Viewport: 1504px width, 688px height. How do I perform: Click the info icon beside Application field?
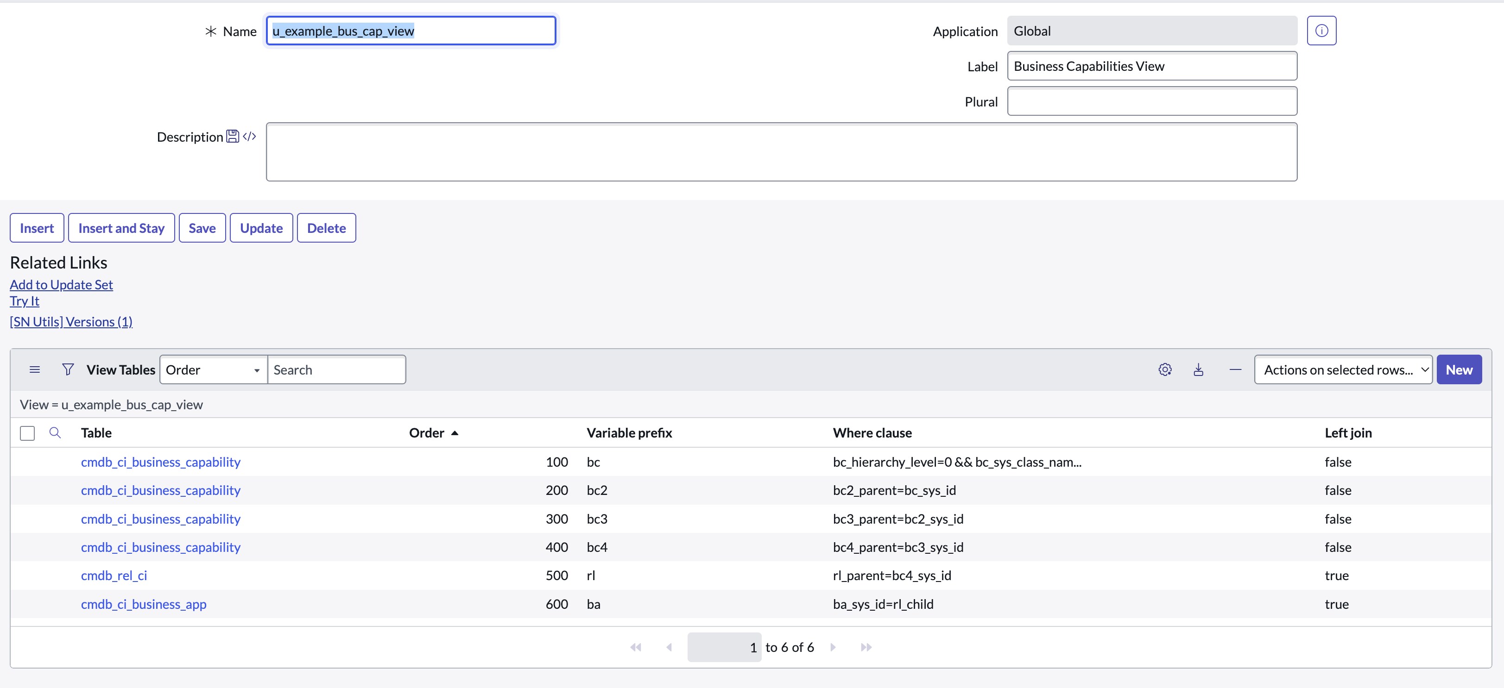point(1322,31)
